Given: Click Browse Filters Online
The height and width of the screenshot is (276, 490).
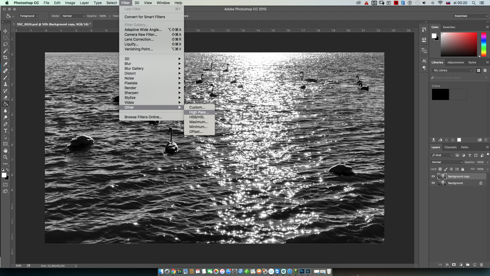Looking at the screenshot, I should 143,117.
